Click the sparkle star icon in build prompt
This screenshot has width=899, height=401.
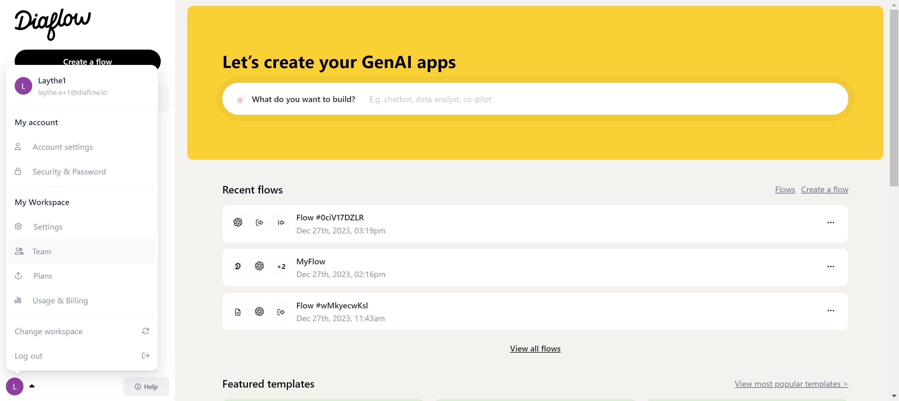click(240, 100)
